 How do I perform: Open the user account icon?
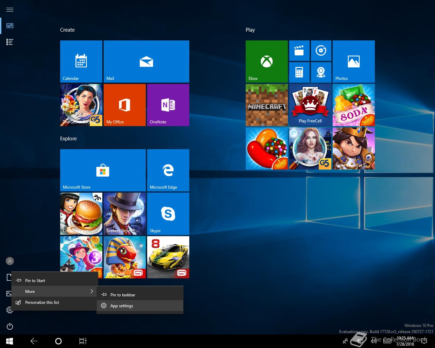pos(10,261)
